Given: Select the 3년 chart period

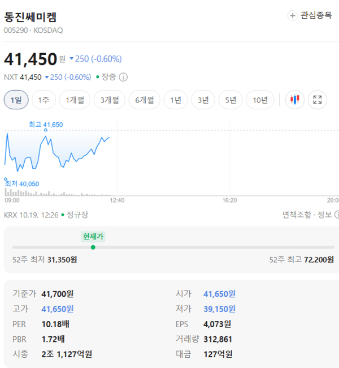Looking at the screenshot, I should tap(203, 100).
